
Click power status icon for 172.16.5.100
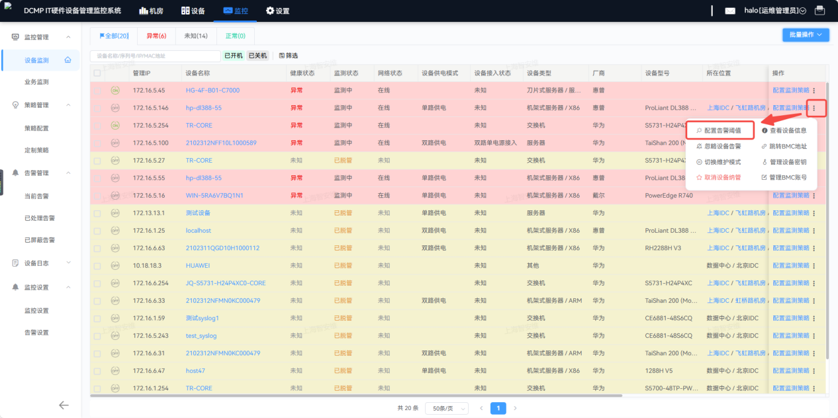[x=115, y=143]
